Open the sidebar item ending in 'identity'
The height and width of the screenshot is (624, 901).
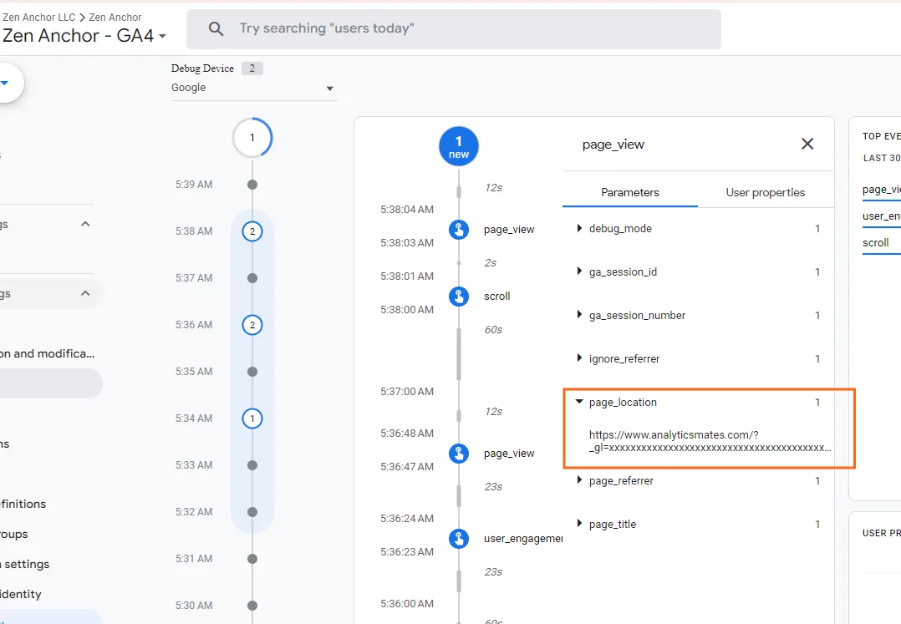pos(21,594)
